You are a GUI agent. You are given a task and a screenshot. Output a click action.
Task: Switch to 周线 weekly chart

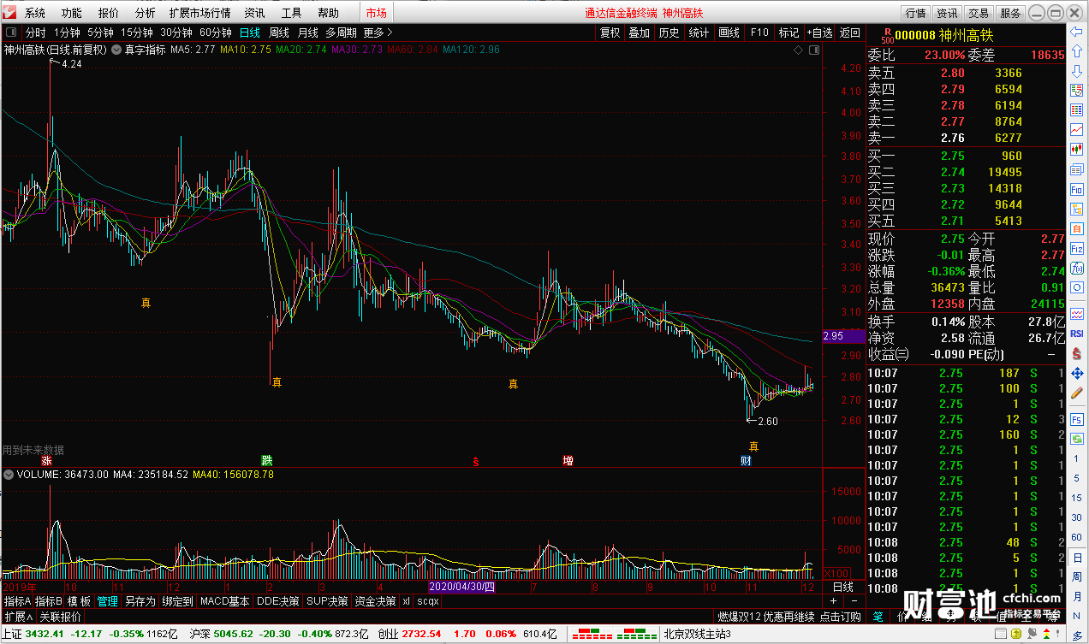coord(279,32)
